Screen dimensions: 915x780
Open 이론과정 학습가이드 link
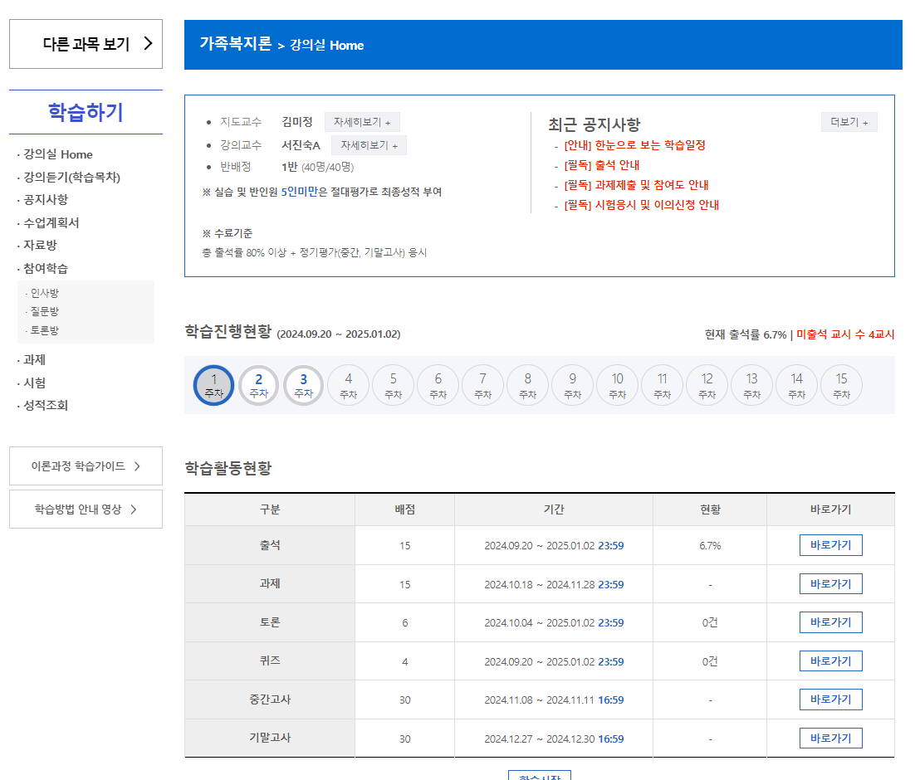86,466
